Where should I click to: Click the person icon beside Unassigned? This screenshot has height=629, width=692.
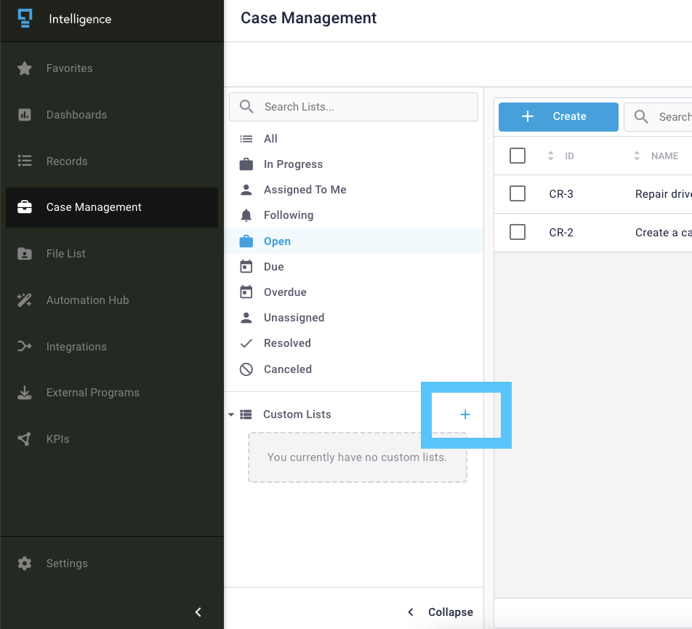point(246,318)
